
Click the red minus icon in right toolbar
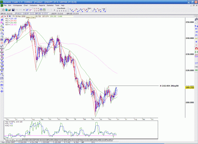[196, 45]
